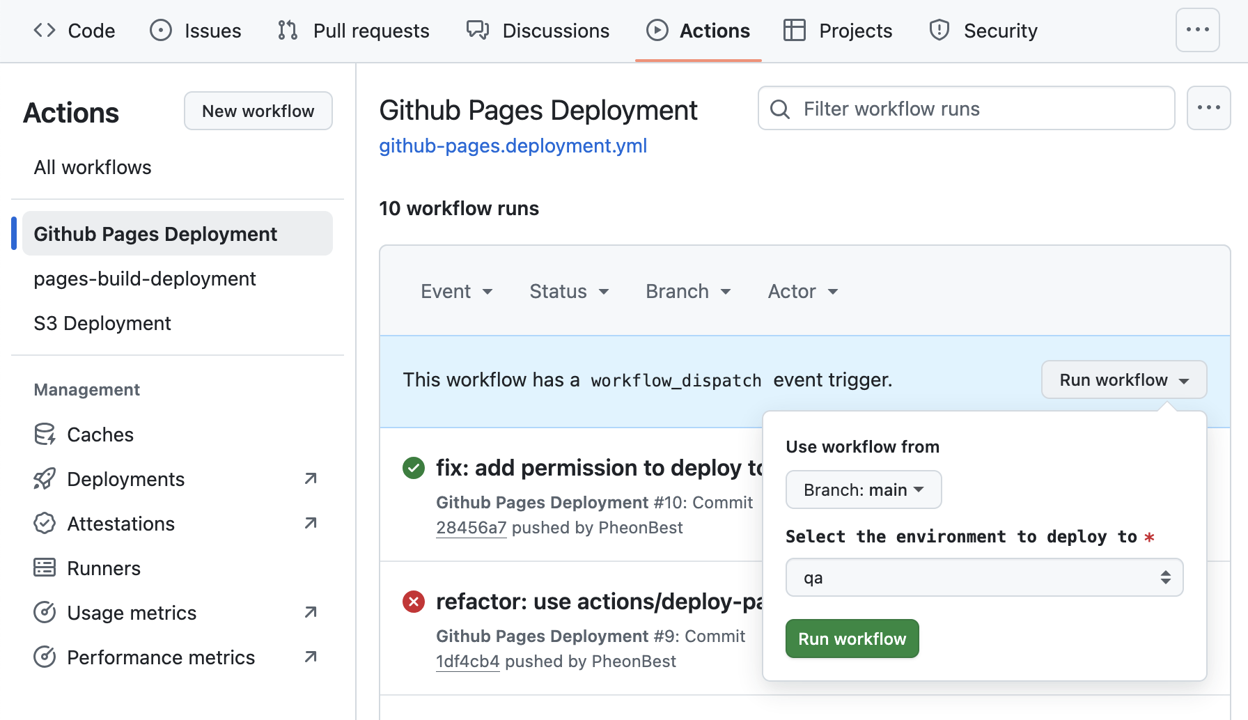The image size is (1248, 720).
Task: Click the New workflow button
Action: point(258,111)
